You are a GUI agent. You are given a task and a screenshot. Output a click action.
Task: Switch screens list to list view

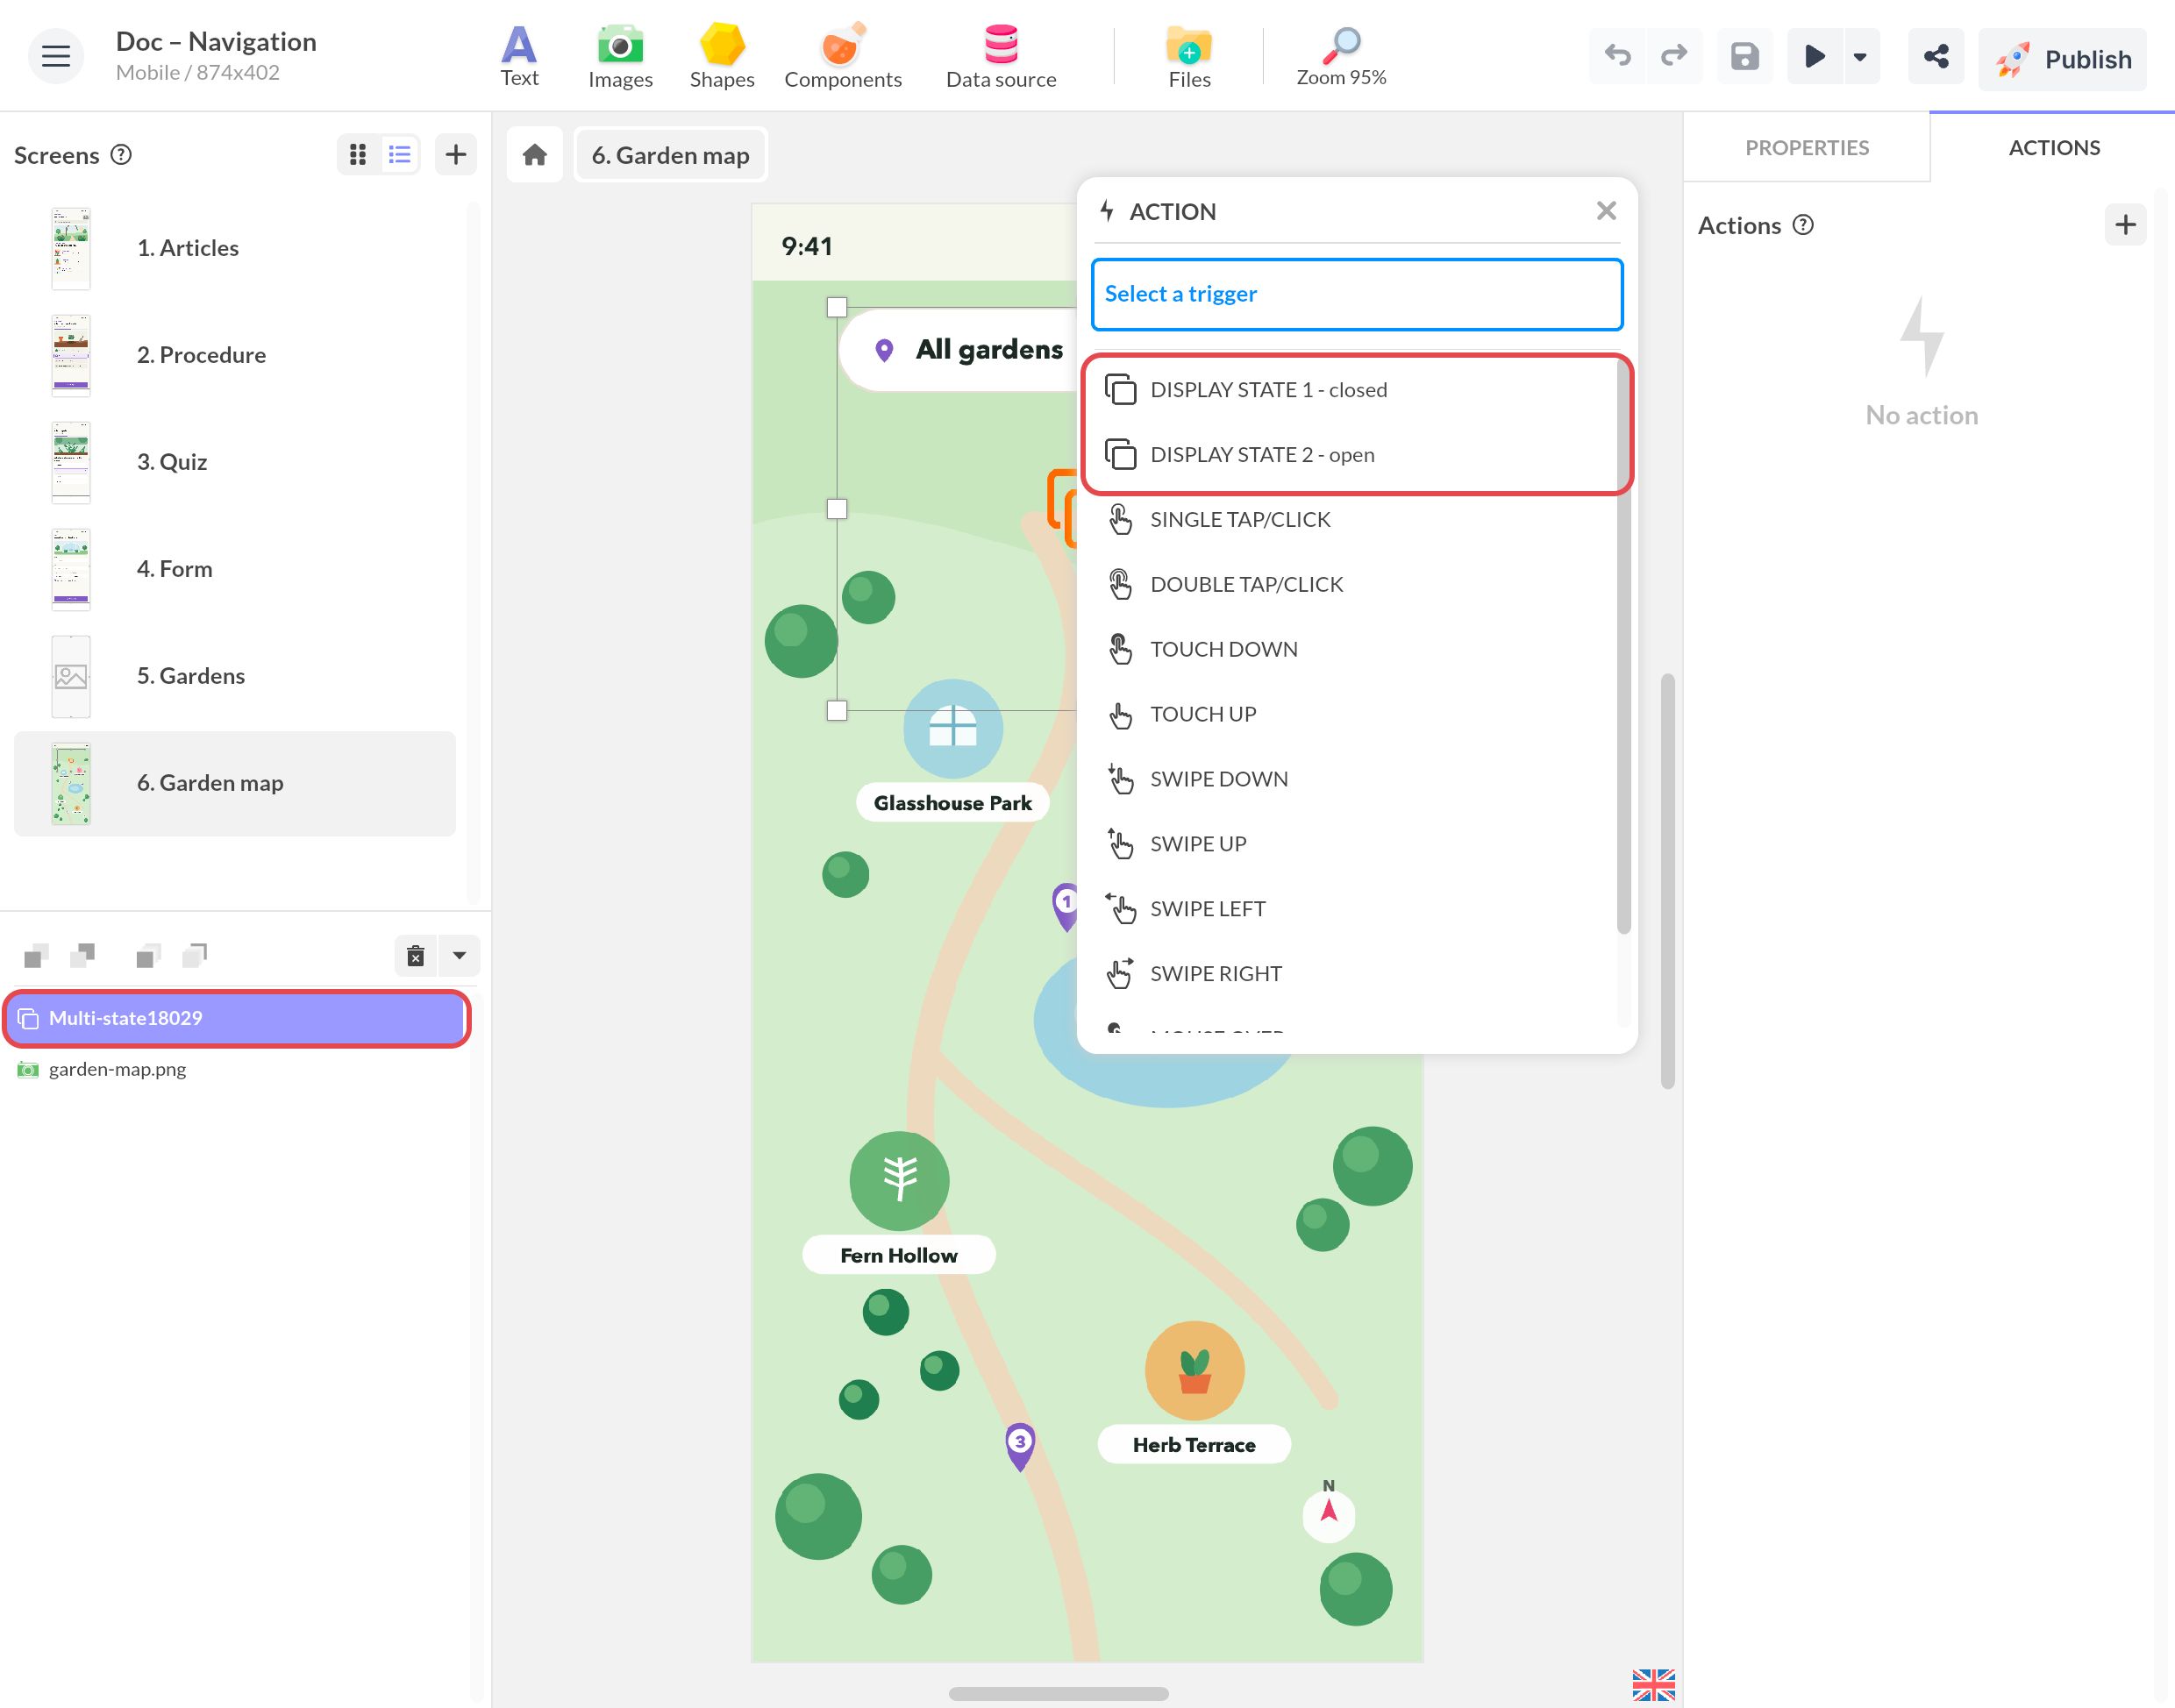click(x=400, y=154)
